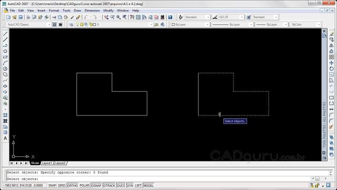Click the Clean Screen icon in status bar

click(328, 185)
